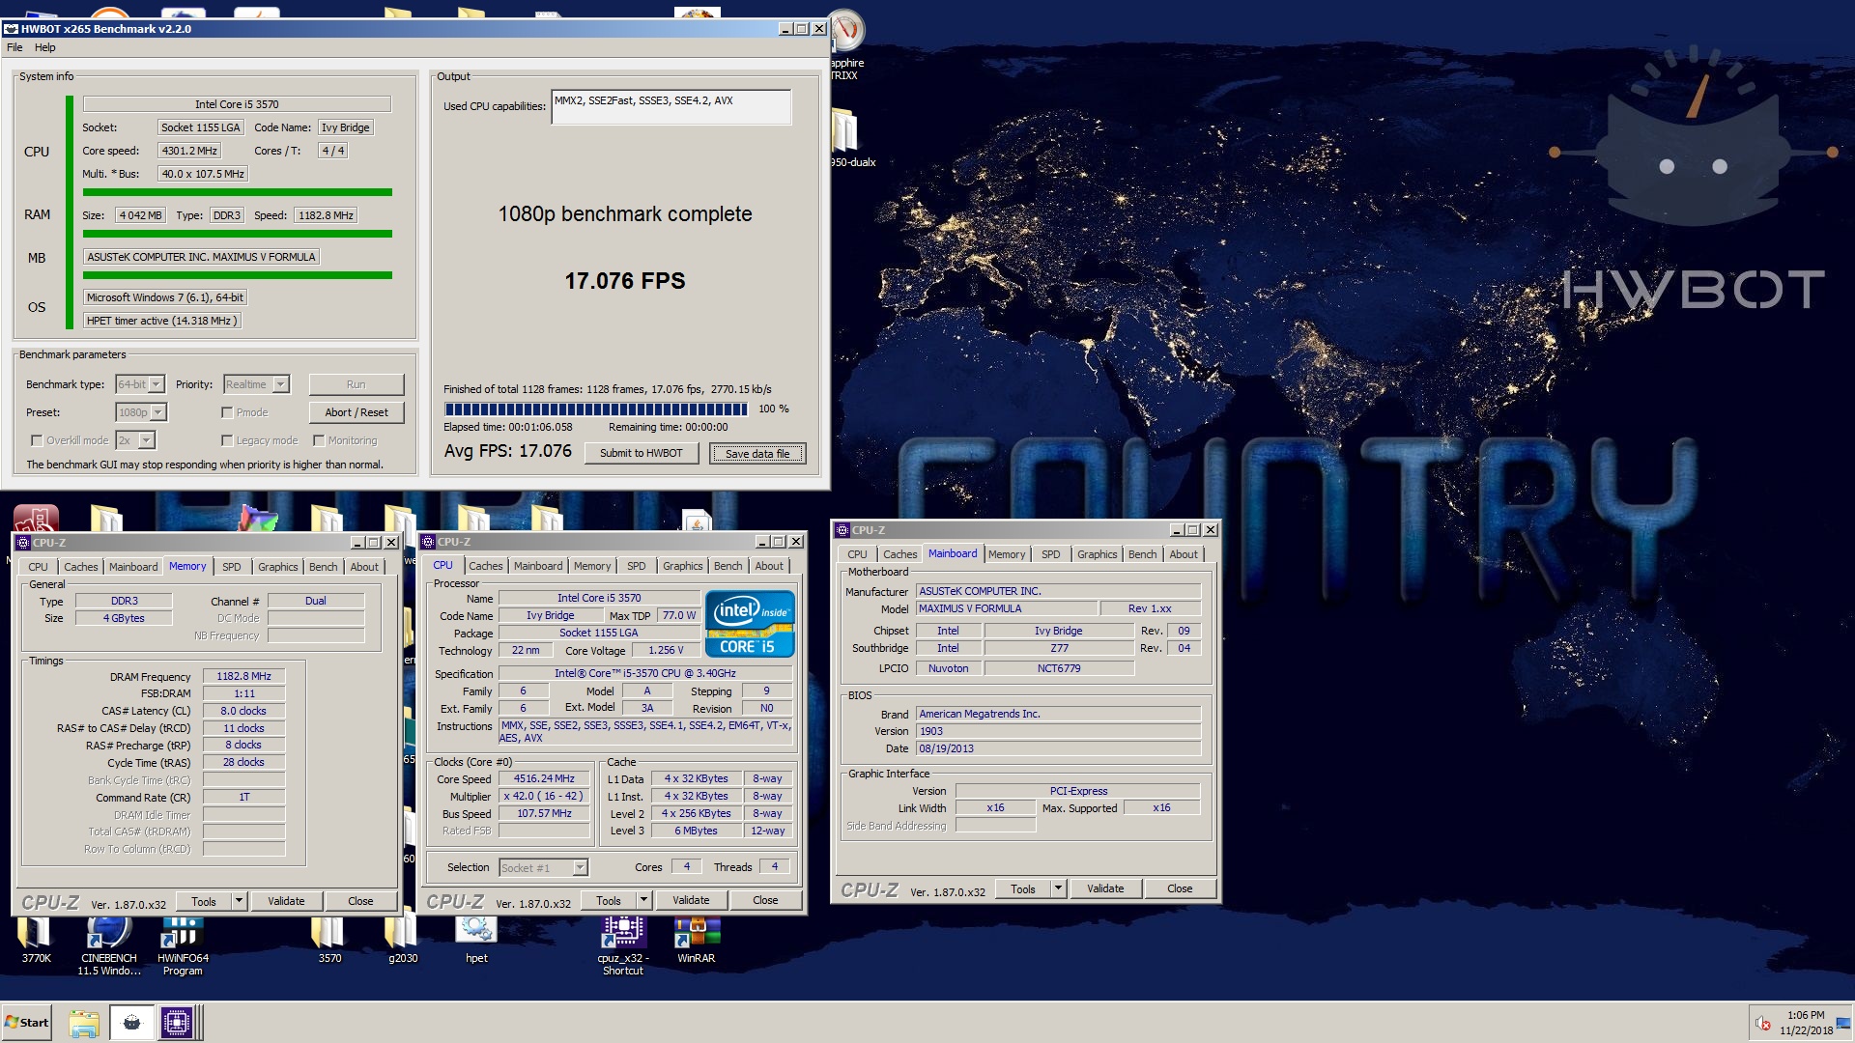This screenshot has width=1855, height=1043.
Task: Select Memory tab in Mainboard CPU-Z window
Action: (1007, 554)
